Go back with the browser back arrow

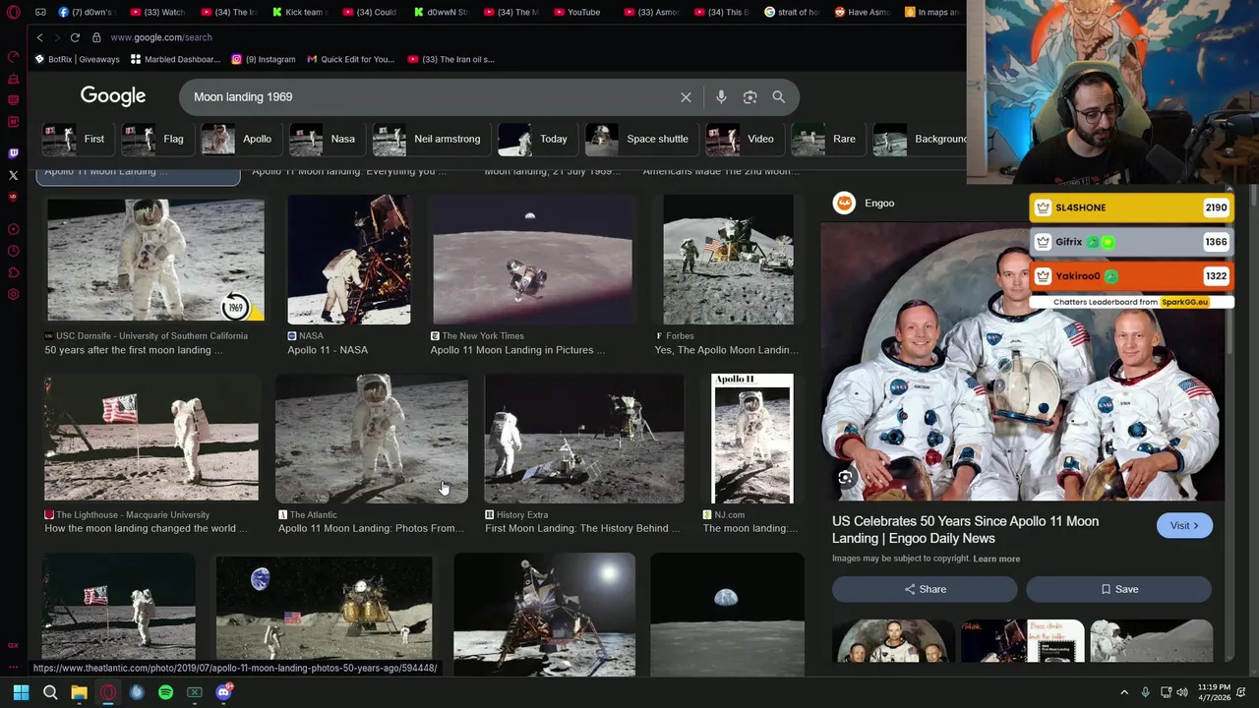tap(40, 37)
